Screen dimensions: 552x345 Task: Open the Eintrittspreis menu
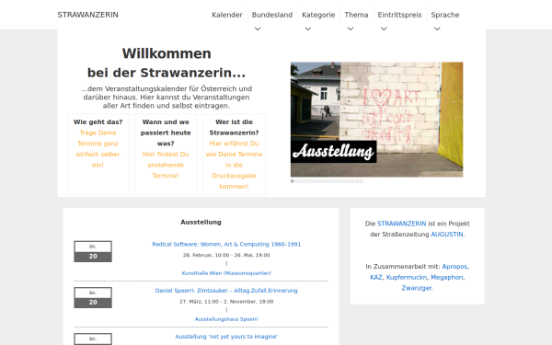[x=399, y=15]
